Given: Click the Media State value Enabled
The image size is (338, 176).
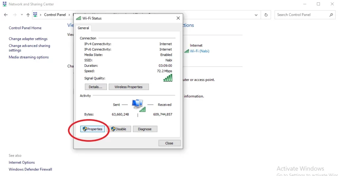Looking at the screenshot, I should tap(166, 55).
